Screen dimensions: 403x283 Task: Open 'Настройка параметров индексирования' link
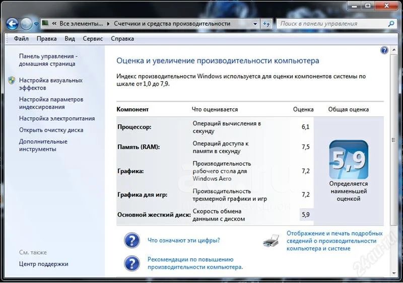tap(51, 103)
